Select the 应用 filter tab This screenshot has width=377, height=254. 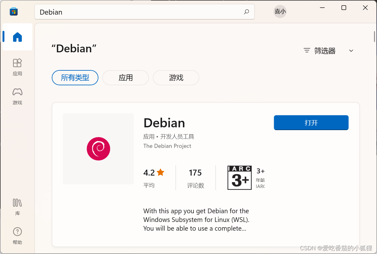[x=126, y=78]
